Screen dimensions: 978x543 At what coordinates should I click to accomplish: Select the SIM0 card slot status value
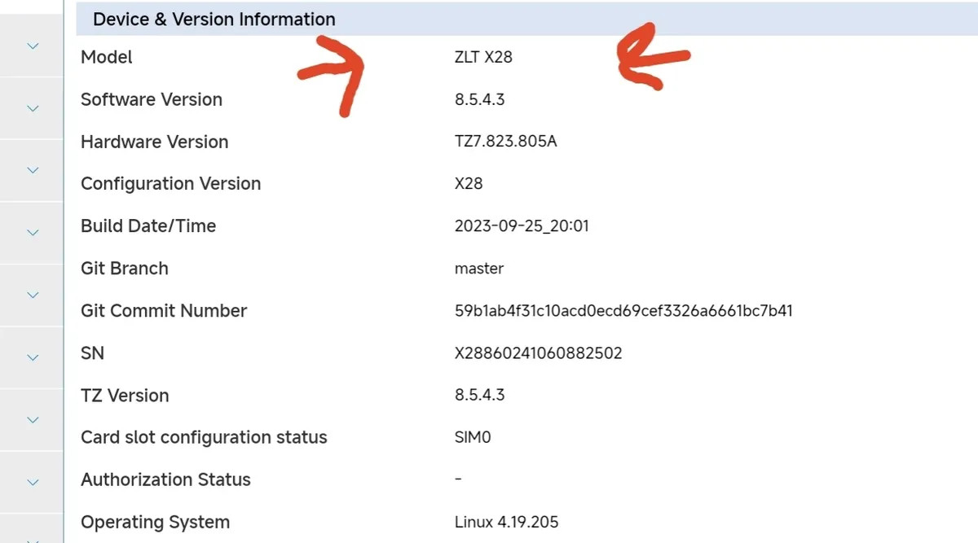(473, 437)
